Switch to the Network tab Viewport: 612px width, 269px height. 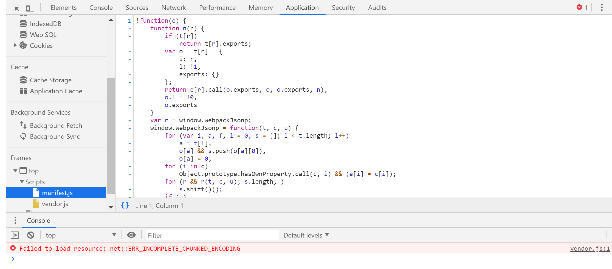coord(174,7)
